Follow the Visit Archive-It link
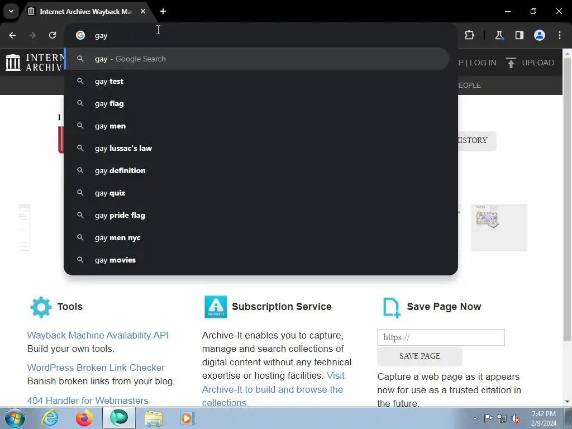Screen dimensions: 572x429 273,389
